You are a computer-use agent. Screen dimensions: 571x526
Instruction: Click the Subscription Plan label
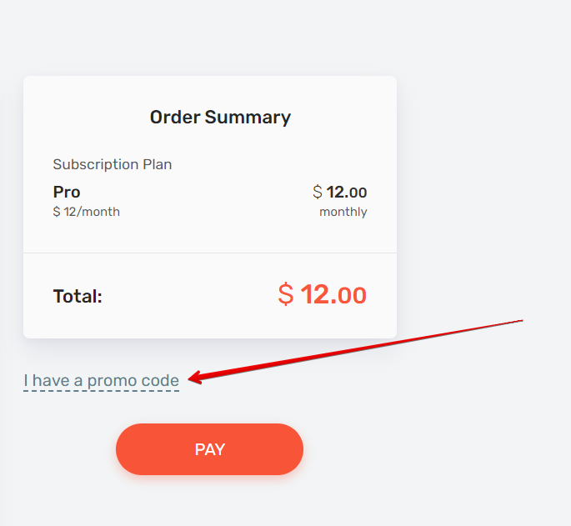(113, 164)
